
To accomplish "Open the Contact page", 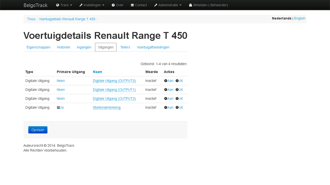I will (139, 5).
